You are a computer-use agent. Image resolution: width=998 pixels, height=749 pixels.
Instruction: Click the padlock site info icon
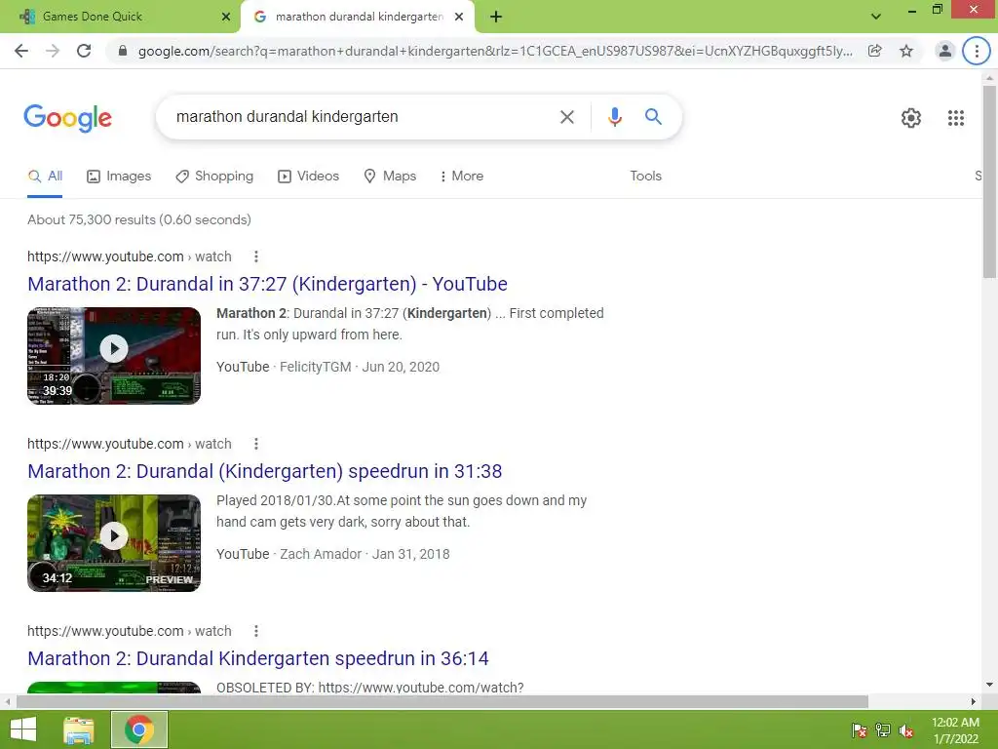(x=123, y=51)
